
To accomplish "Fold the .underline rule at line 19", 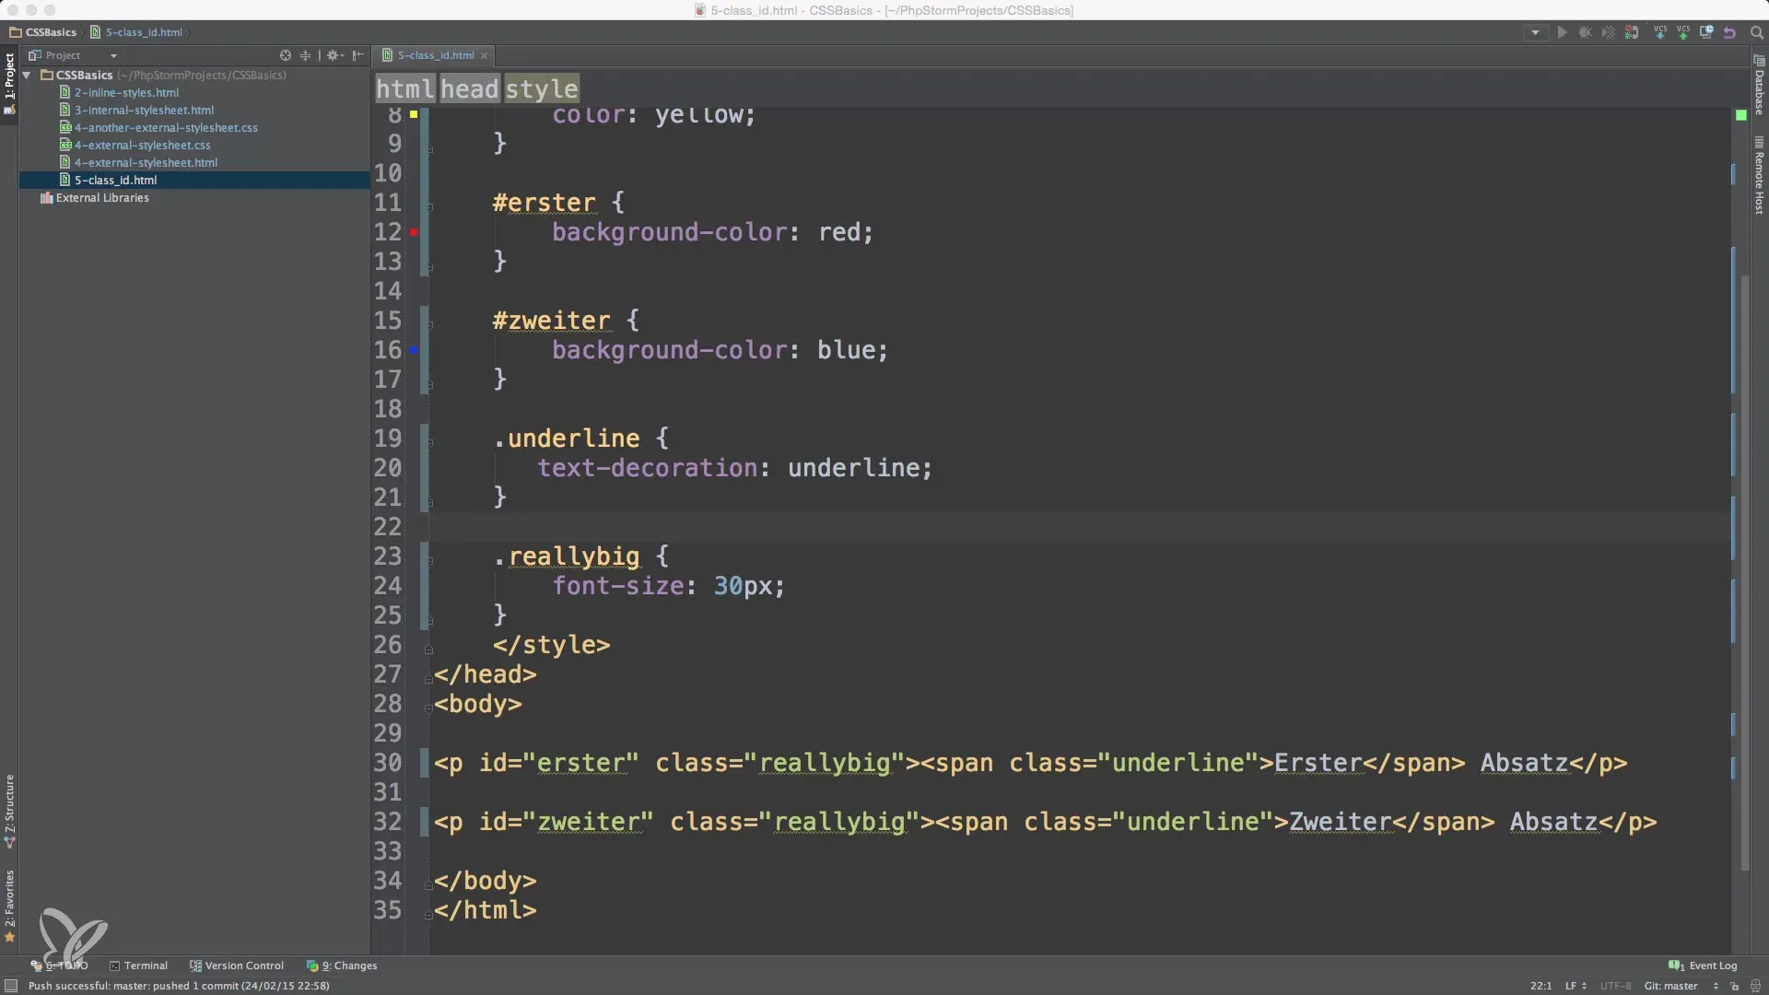I will (429, 442).
